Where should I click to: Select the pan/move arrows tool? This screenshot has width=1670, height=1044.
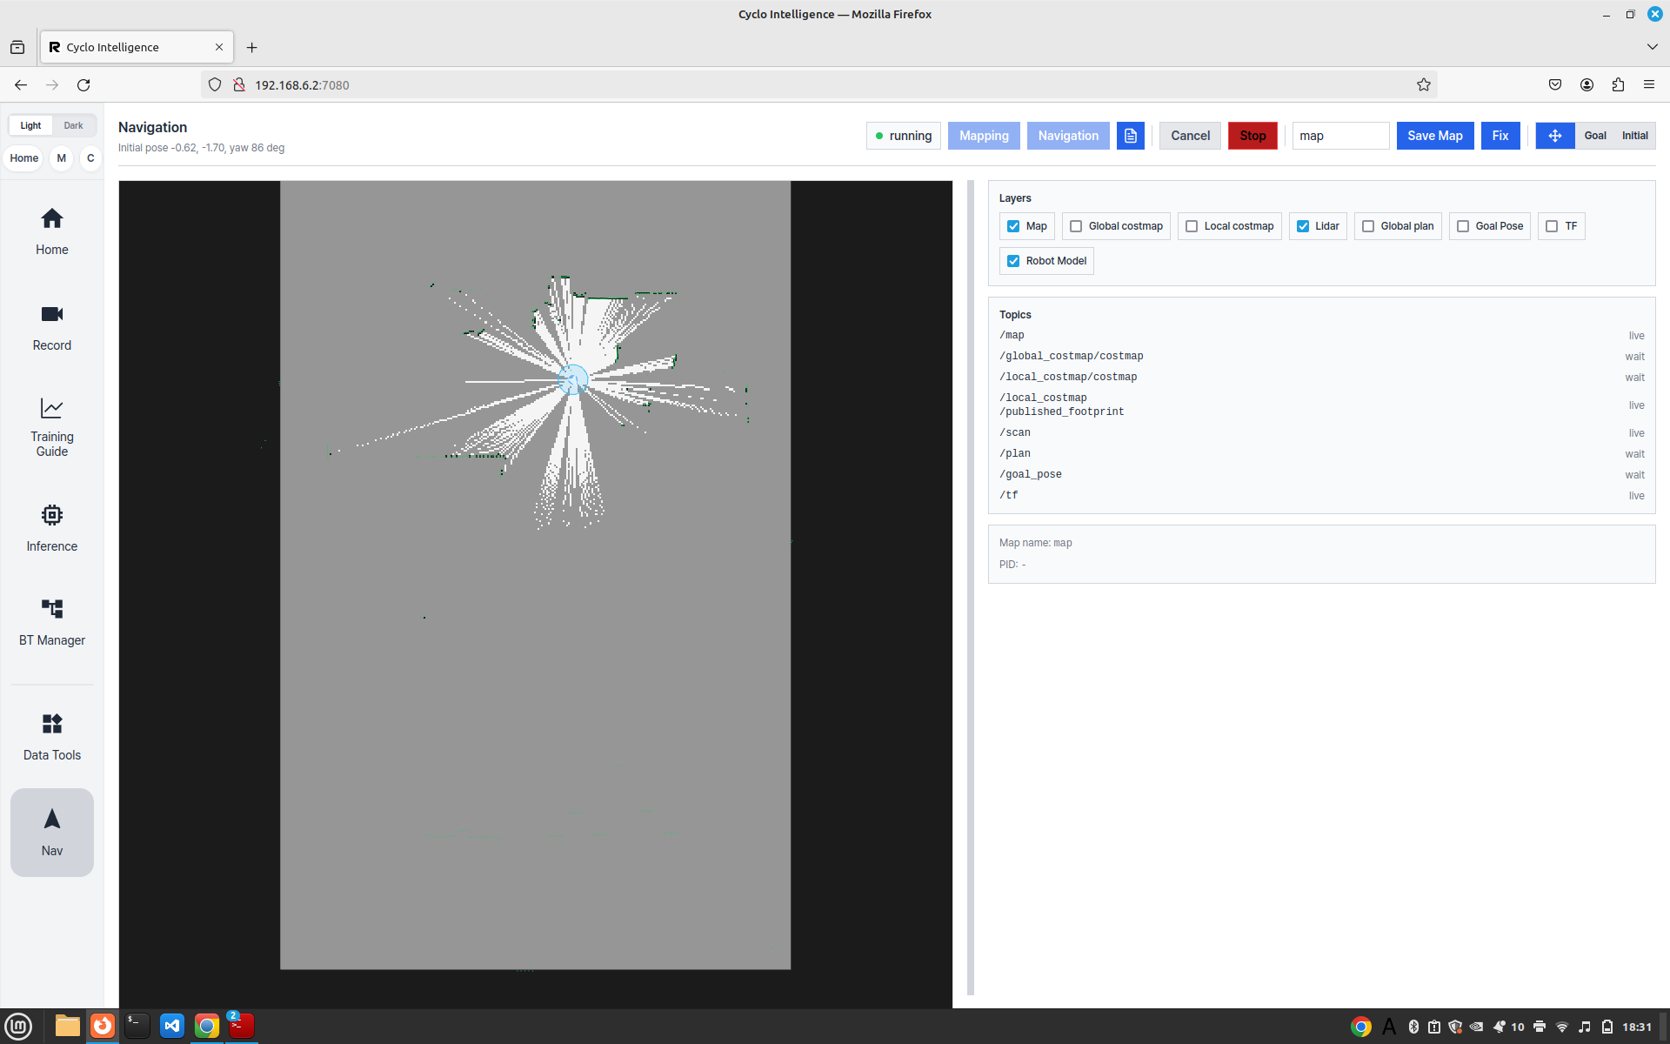1554,136
